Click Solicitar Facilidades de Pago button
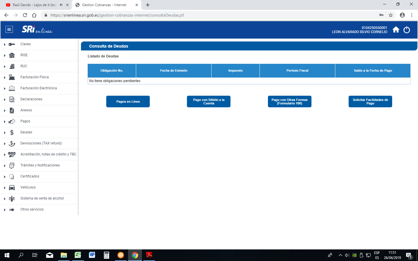The image size is (418, 261). point(370,101)
